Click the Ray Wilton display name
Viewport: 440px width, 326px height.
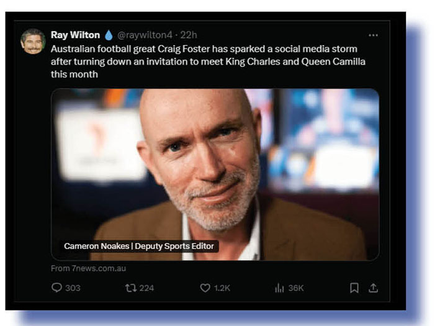[x=75, y=35]
